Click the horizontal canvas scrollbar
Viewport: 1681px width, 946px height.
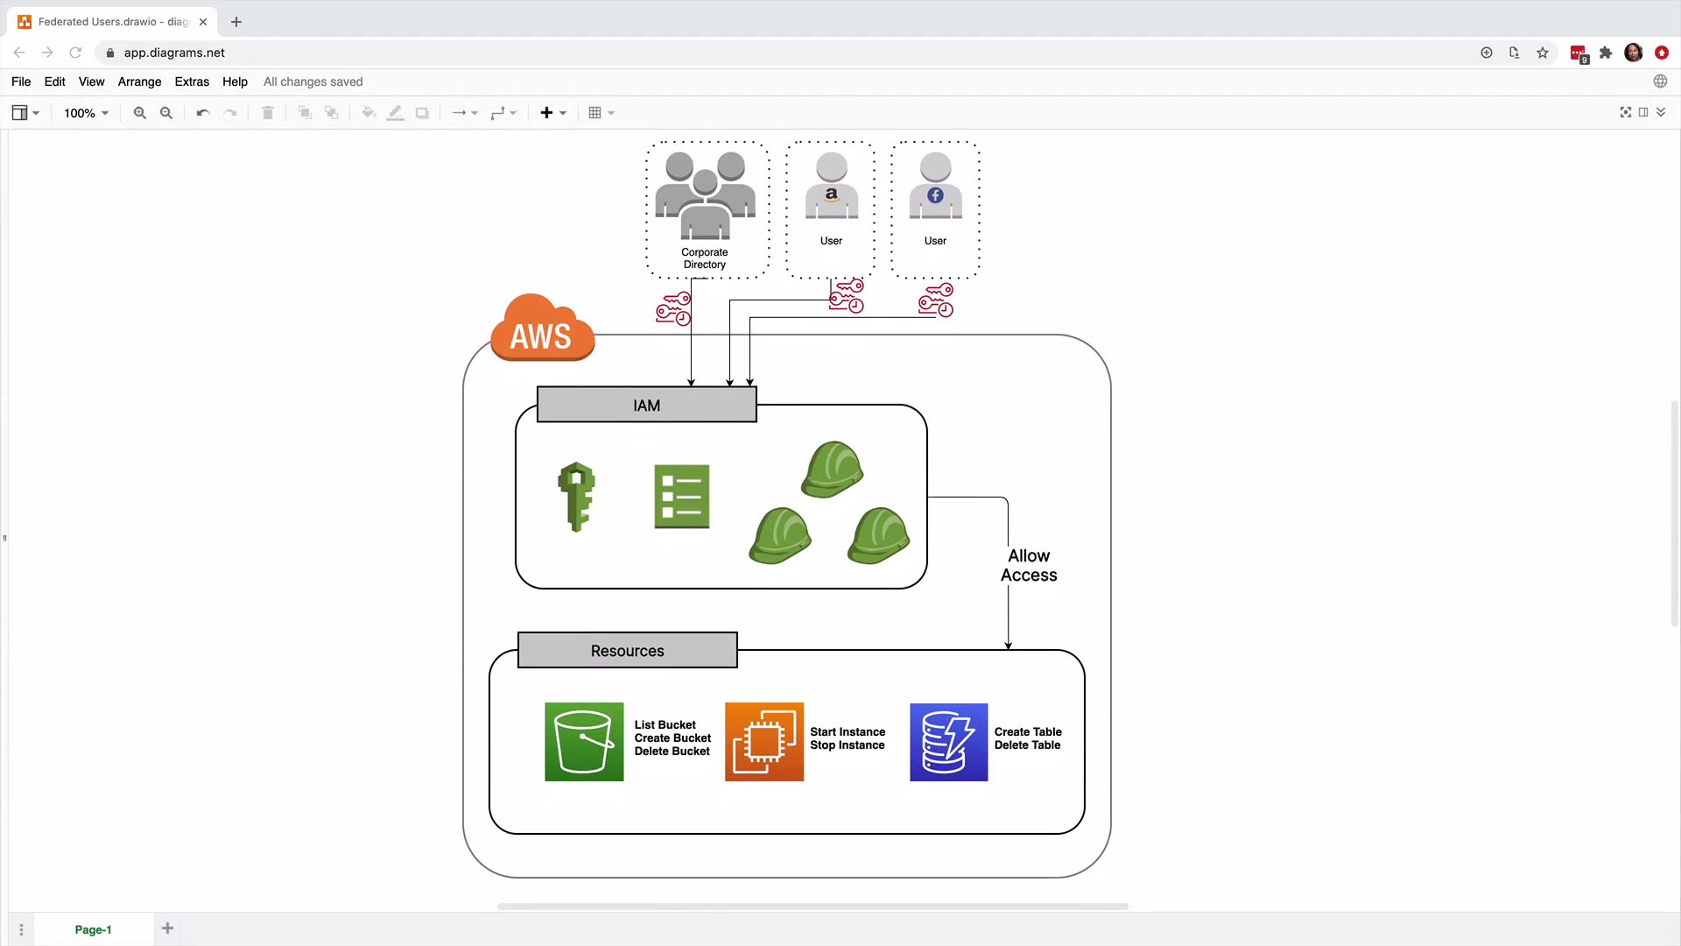(x=812, y=907)
